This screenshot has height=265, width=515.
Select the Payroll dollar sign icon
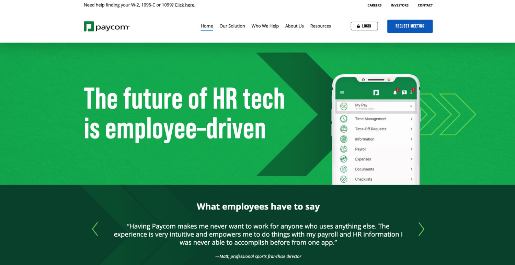pos(344,149)
